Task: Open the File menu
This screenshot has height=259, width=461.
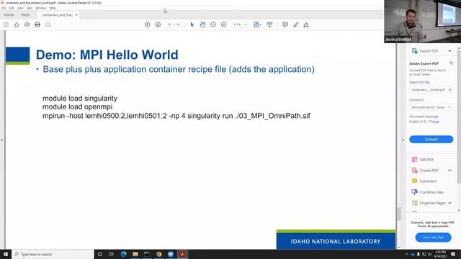Action: pyautogui.click(x=4, y=8)
